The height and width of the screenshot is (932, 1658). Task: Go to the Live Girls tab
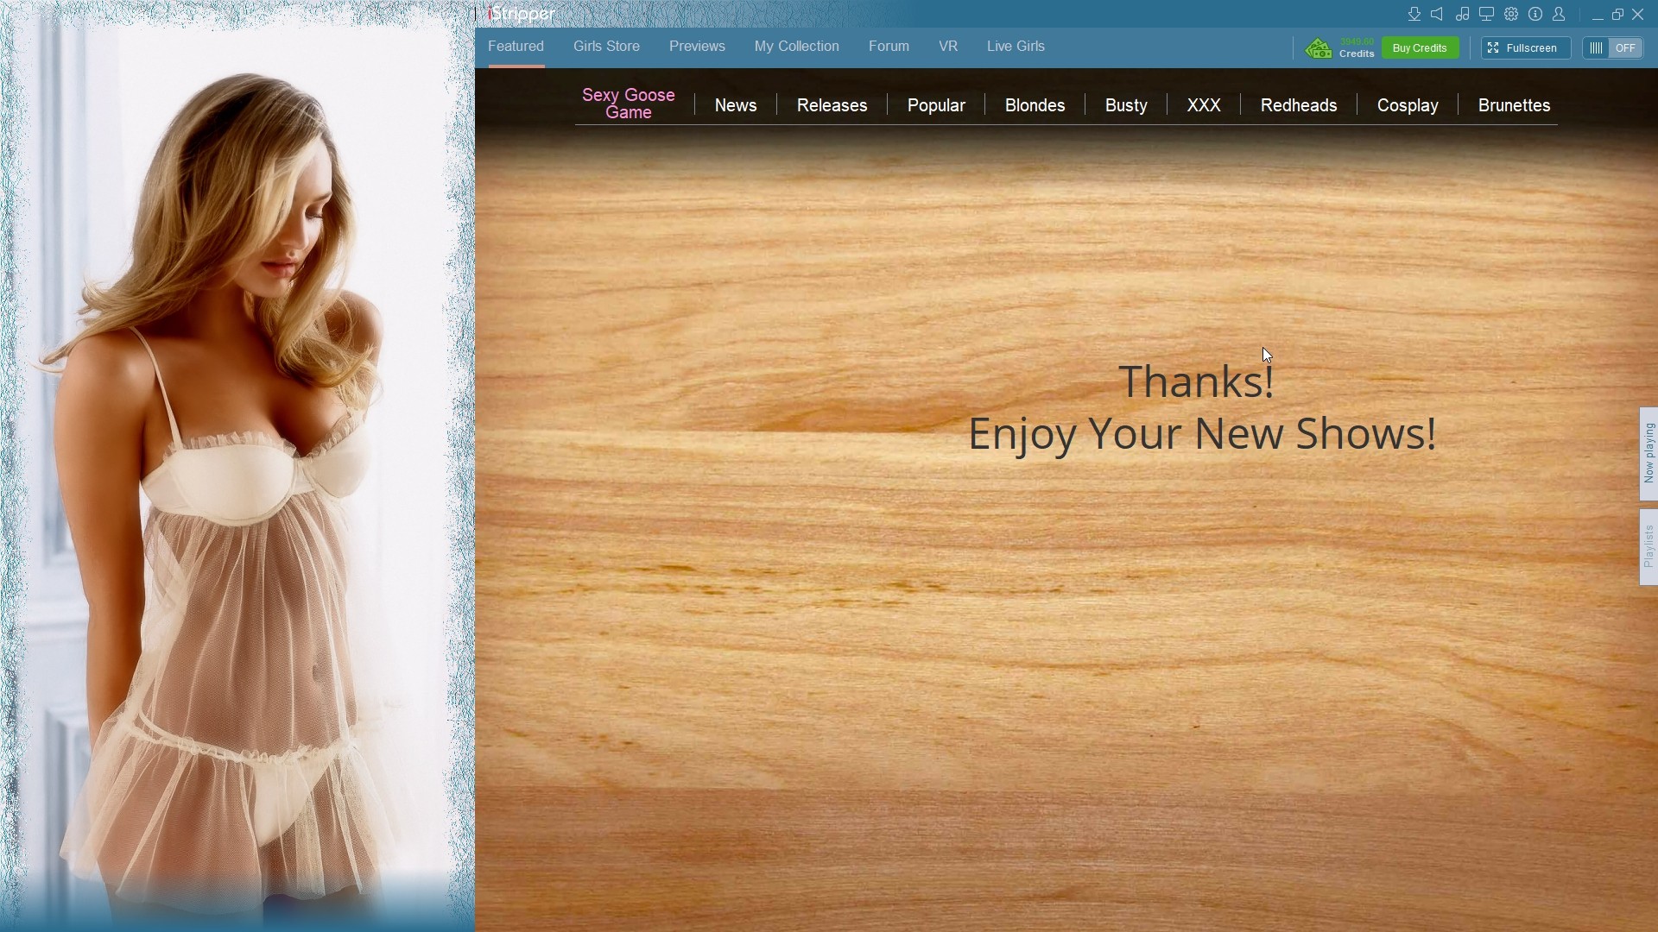click(x=1016, y=47)
